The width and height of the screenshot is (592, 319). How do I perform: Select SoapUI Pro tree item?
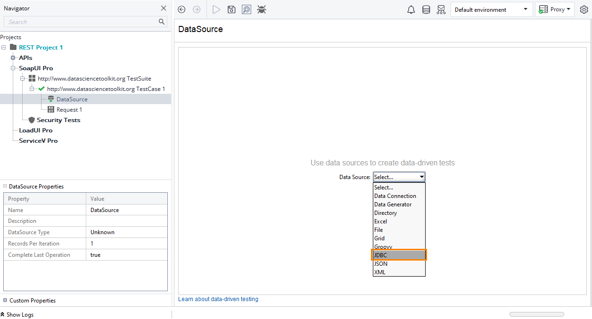coord(36,68)
